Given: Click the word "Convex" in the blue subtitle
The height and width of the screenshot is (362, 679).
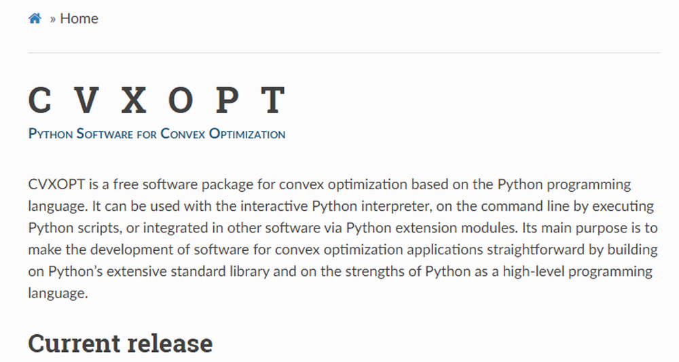Looking at the screenshot, I should coord(182,134).
